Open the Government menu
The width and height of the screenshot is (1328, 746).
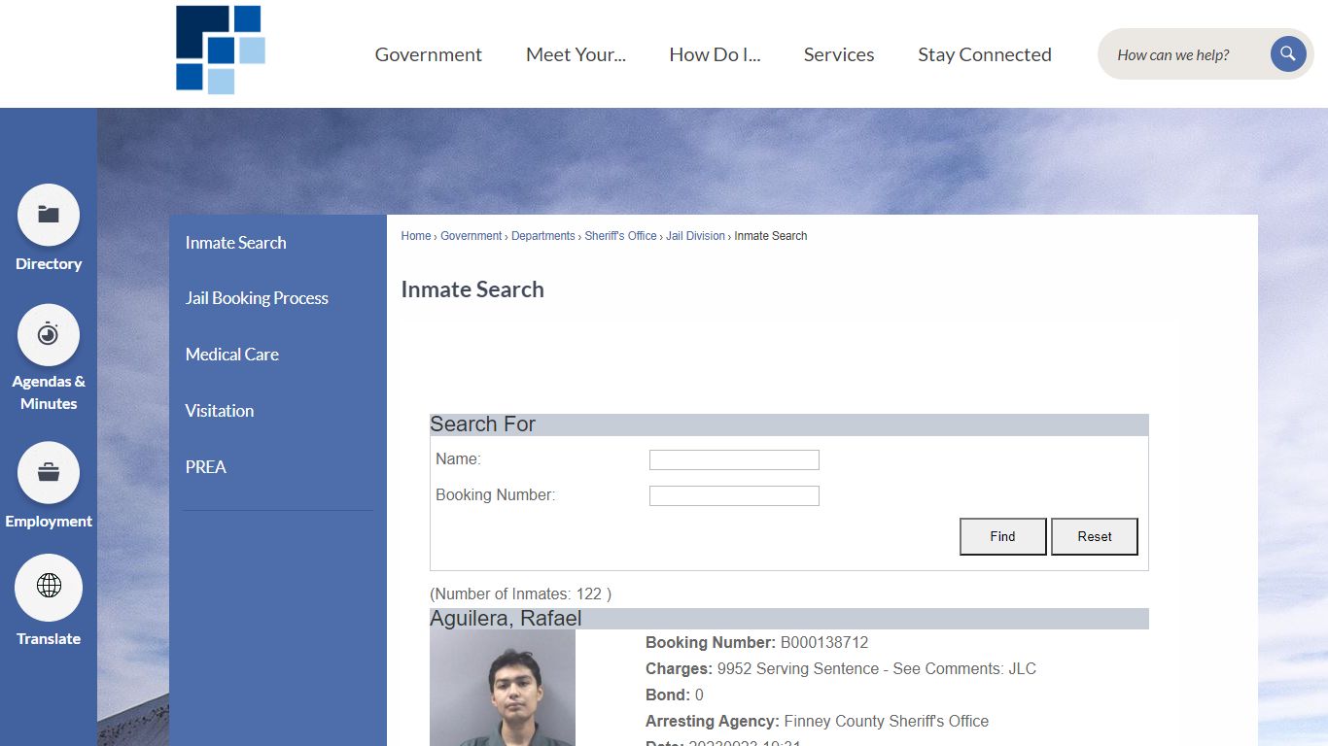pos(429,54)
